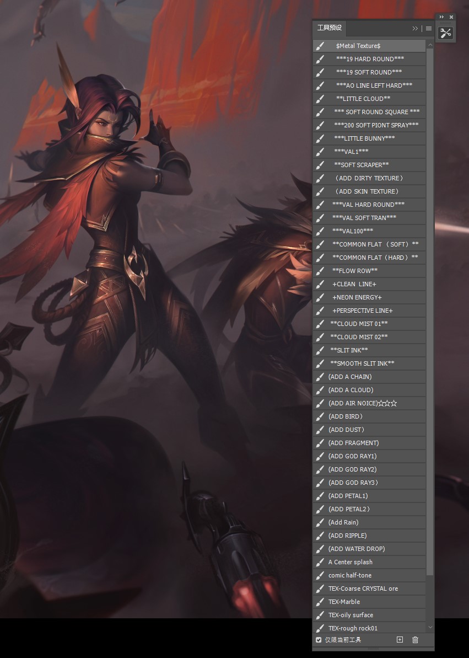Click brush icon of (ADD SKIN TEXTURE)
Image resolution: width=469 pixels, height=658 pixels.
(320, 191)
